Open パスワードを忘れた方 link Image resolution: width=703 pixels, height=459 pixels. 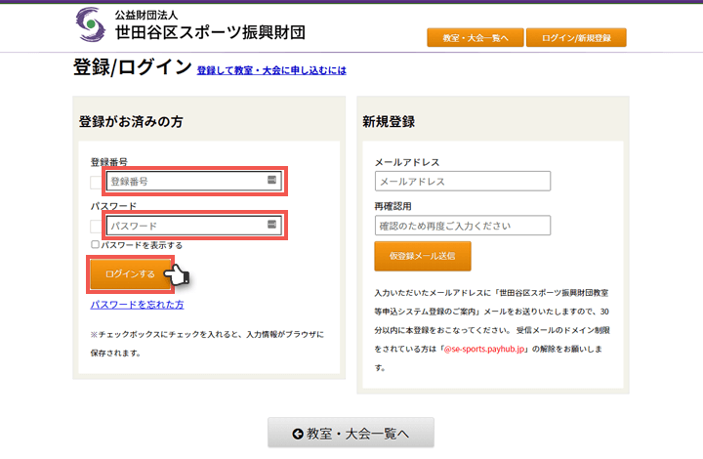[x=138, y=305]
